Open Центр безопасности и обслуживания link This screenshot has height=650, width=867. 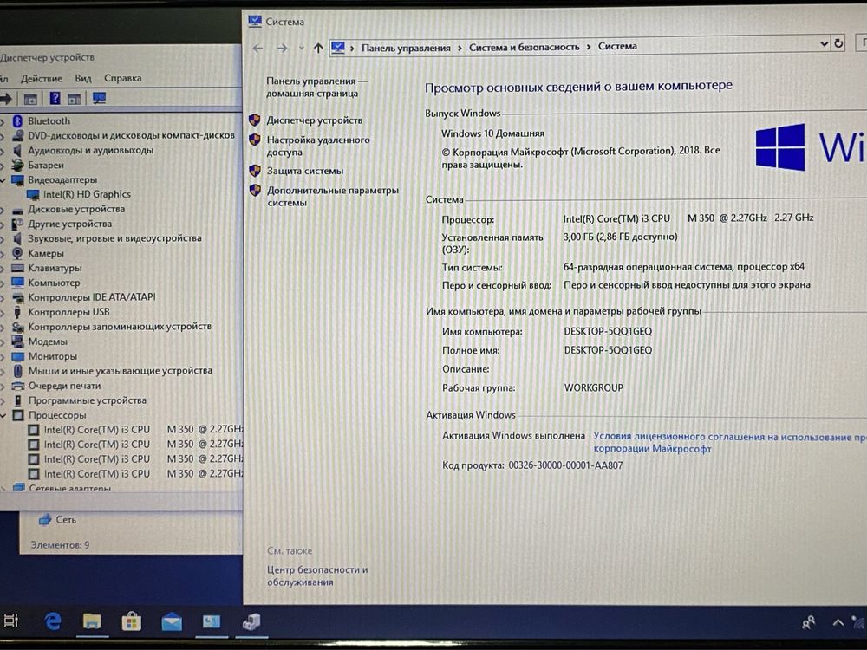click(x=316, y=575)
